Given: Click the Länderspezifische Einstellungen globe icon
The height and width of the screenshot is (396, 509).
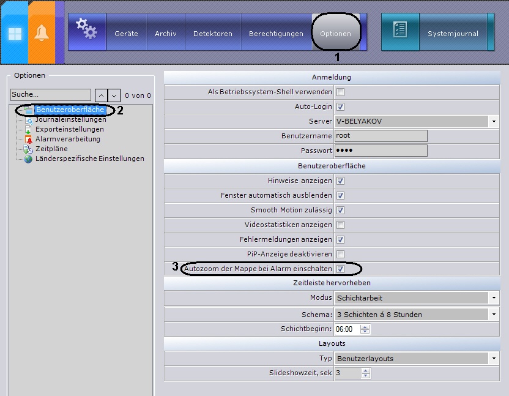Looking at the screenshot, I should coord(29,159).
